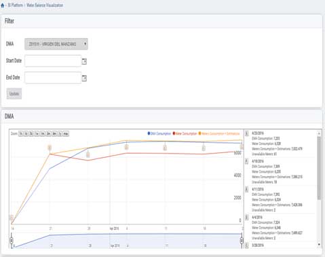Click the red Meter Consumption legend dot
Screen dimensions: 325x257
174,133
